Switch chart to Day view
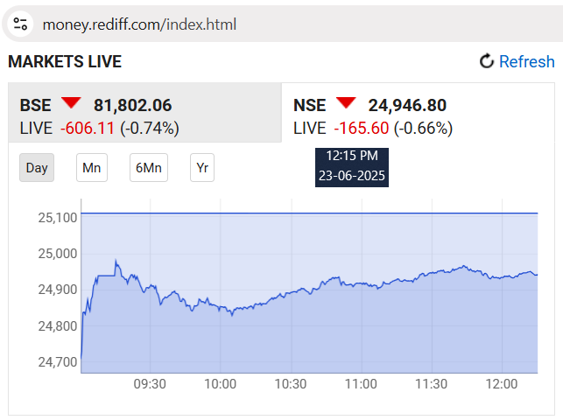This screenshot has width=563, height=420. pyautogui.click(x=37, y=167)
